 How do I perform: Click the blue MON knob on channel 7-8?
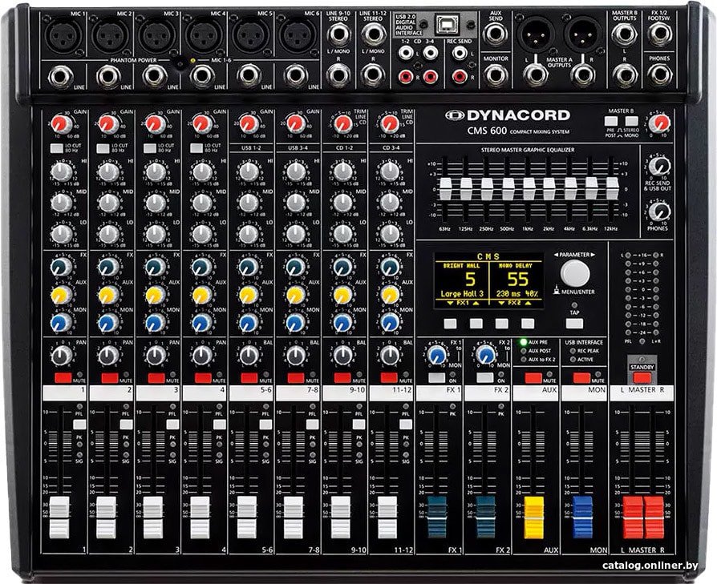[x=295, y=322]
